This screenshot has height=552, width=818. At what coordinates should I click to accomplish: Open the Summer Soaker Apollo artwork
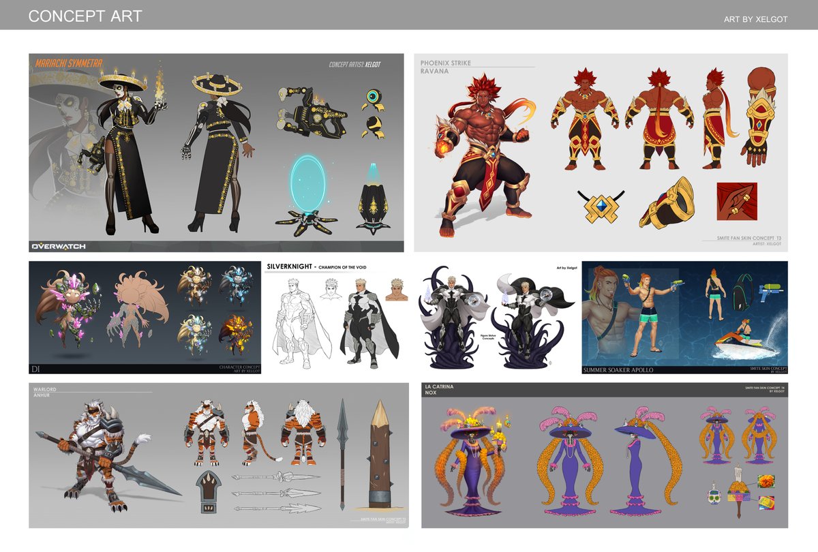(x=685, y=318)
